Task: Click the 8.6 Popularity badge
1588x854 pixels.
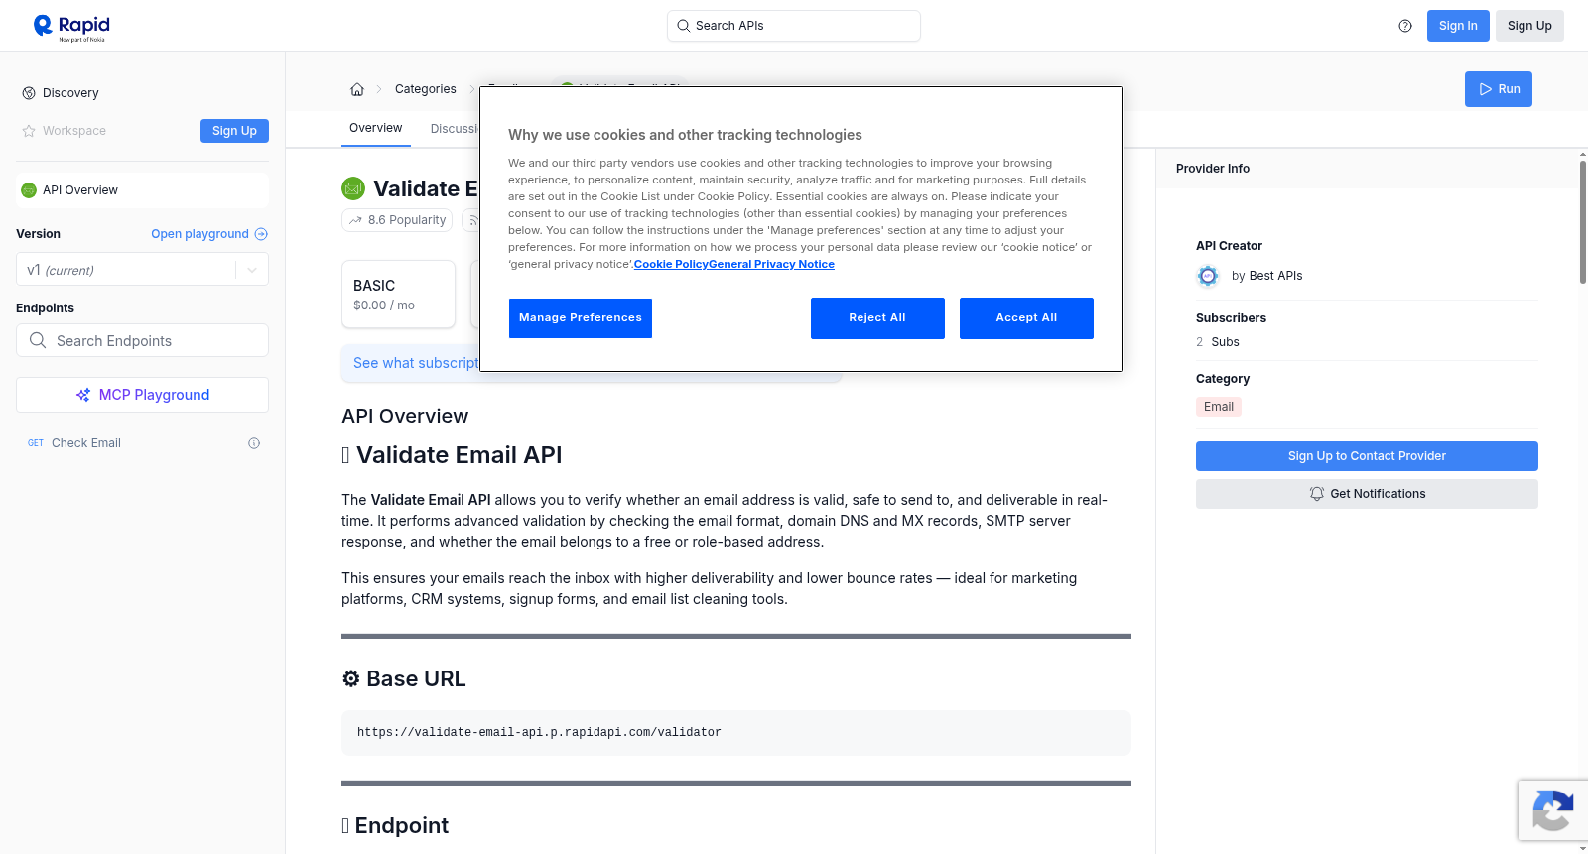Action: 397,220
